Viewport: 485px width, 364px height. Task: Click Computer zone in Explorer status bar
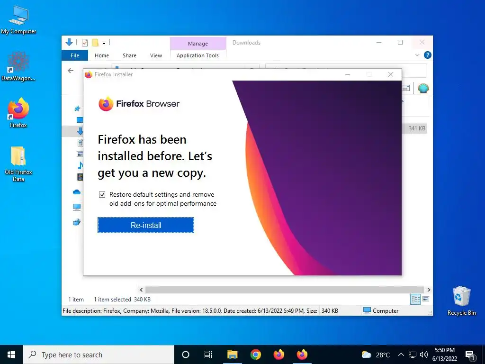(x=380, y=311)
